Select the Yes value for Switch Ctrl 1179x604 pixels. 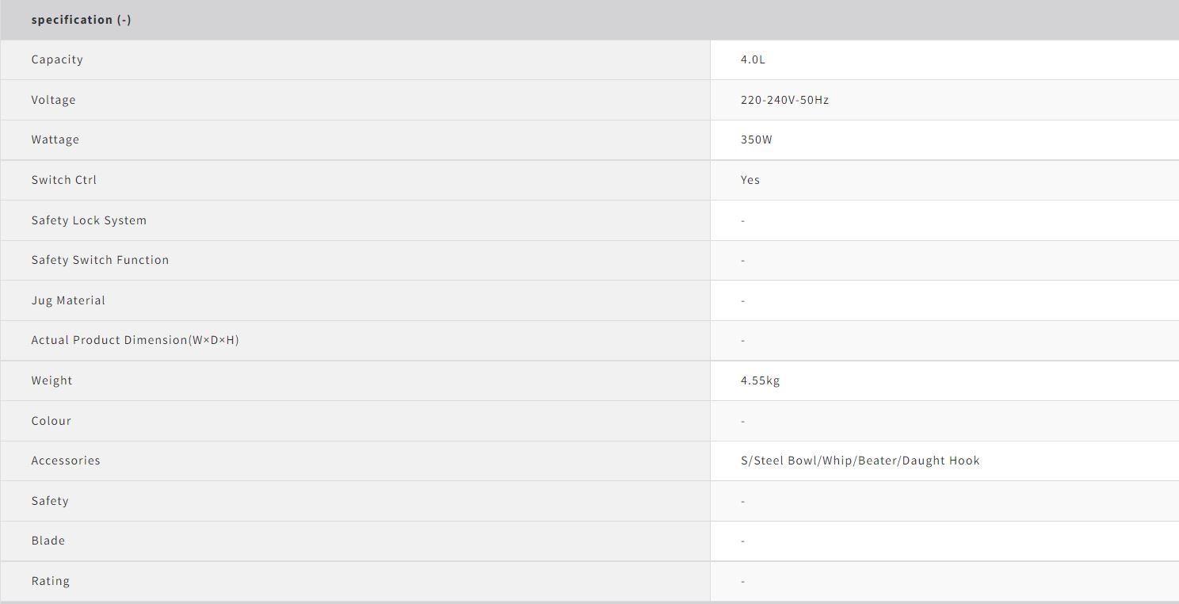pos(750,180)
